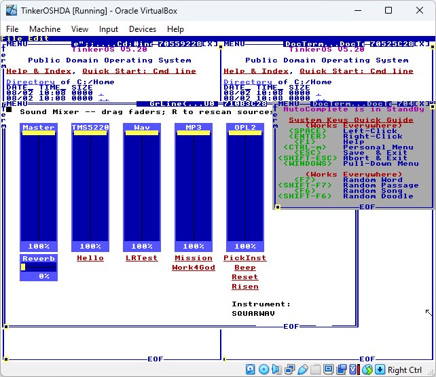The image size is (436, 377).
Task: Click MP3 fader yellow handle
Action: (194, 133)
